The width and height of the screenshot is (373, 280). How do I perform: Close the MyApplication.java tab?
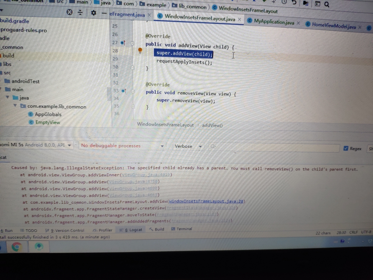click(298, 23)
